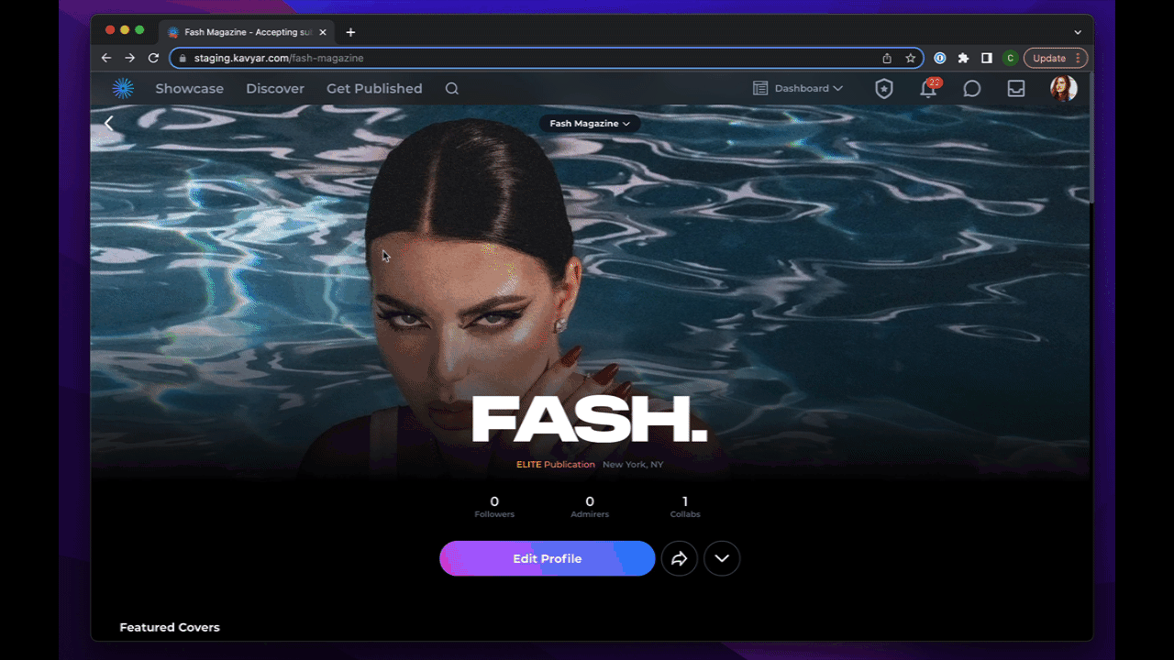This screenshot has height=660, width=1174.
Task: Open the inbox tray icon
Action: tap(1016, 89)
